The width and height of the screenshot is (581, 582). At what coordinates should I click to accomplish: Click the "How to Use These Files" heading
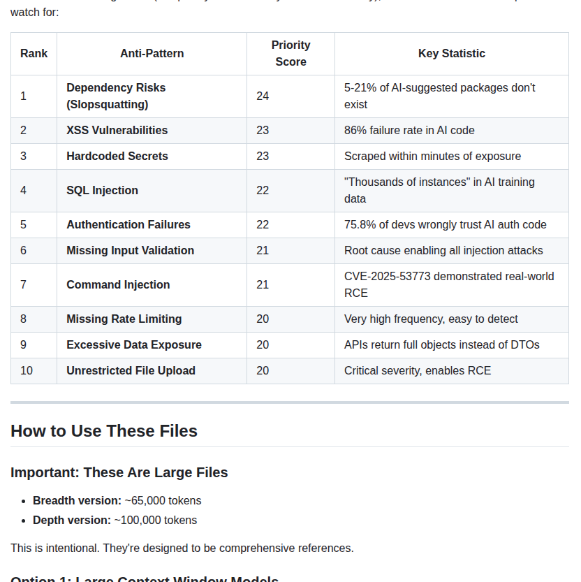pyautogui.click(x=104, y=431)
